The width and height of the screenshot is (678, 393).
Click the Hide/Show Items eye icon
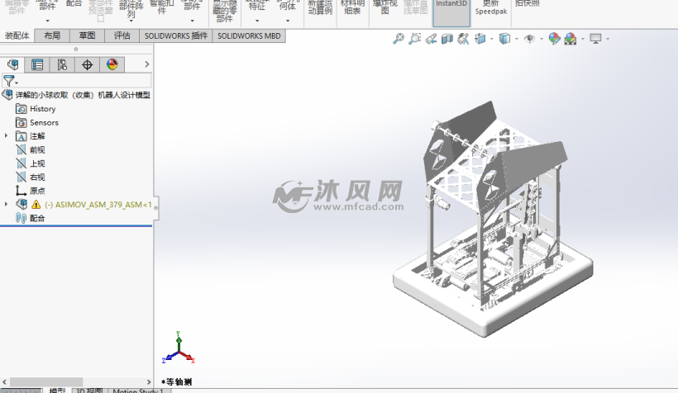[529, 39]
